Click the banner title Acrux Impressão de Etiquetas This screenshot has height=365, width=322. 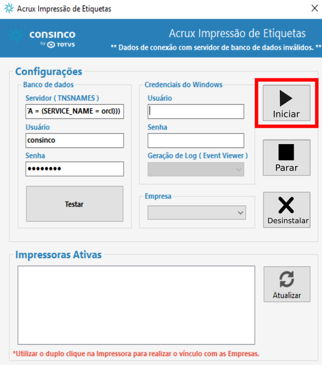tap(237, 33)
